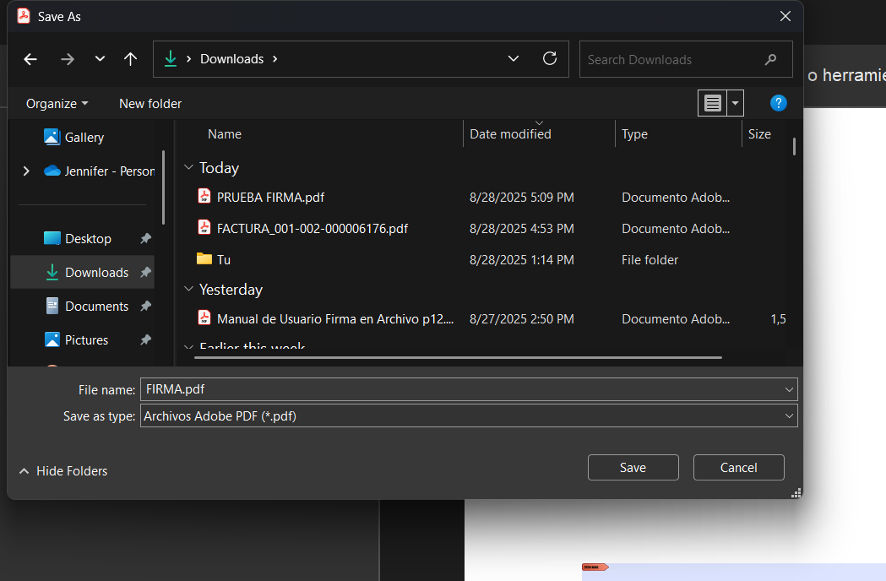Refresh the Downloads folder view
The width and height of the screenshot is (886, 581).
tap(550, 59)
